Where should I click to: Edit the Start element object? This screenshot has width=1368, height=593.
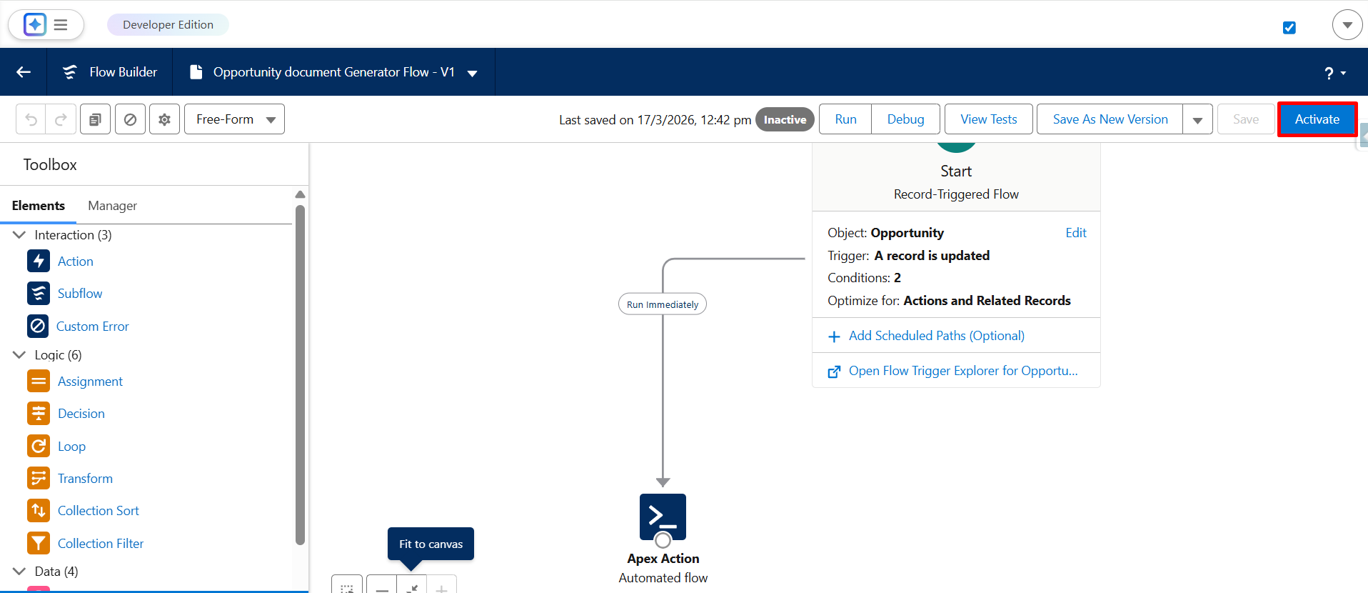(x=1075, y=233)
